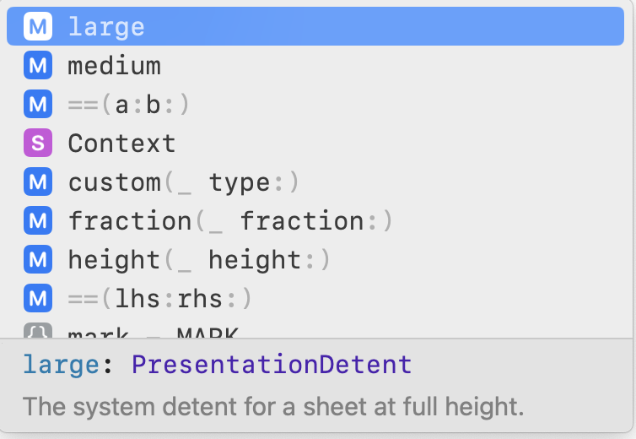This screenshot has height=439, width=636.
Task: Choose ==(lhs:rhs:) from completions
Action: tap(315, 298)
